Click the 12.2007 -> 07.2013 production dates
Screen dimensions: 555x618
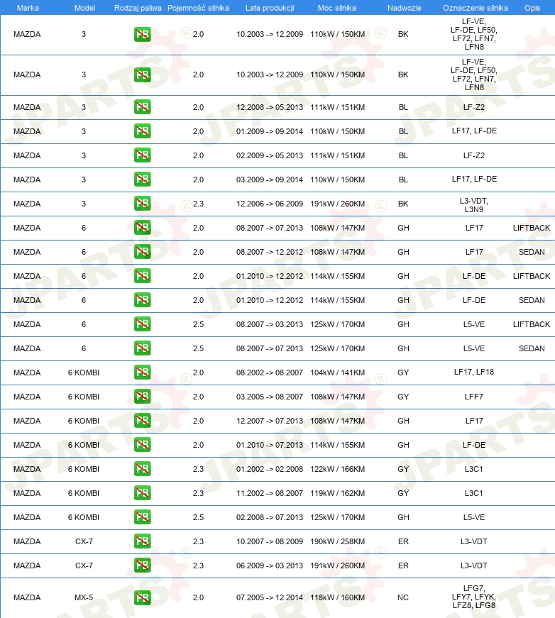coord(270,421)
